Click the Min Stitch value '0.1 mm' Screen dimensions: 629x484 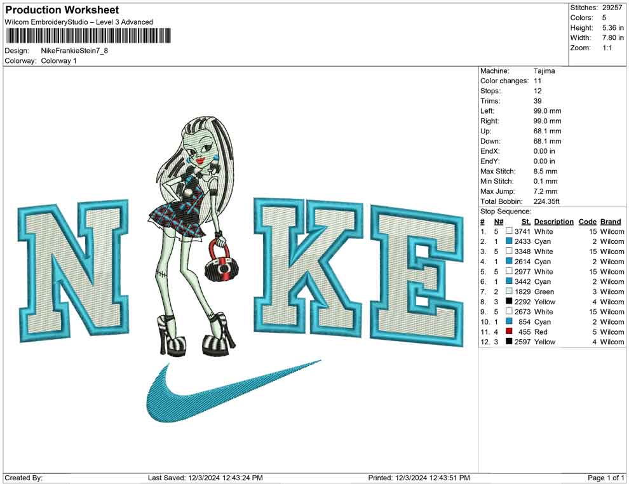click(545, 181)
